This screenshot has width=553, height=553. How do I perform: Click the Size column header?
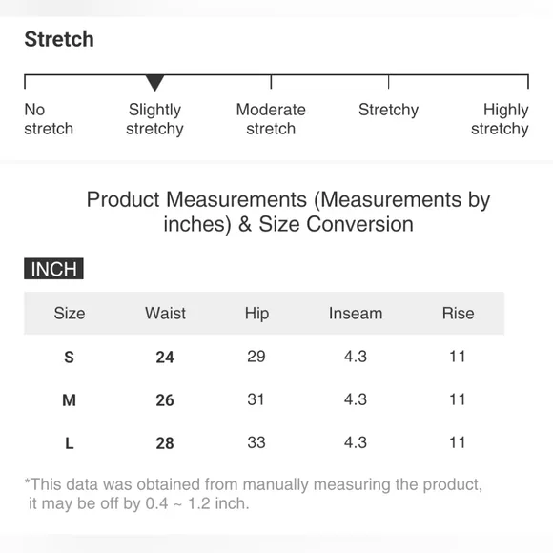70,313
